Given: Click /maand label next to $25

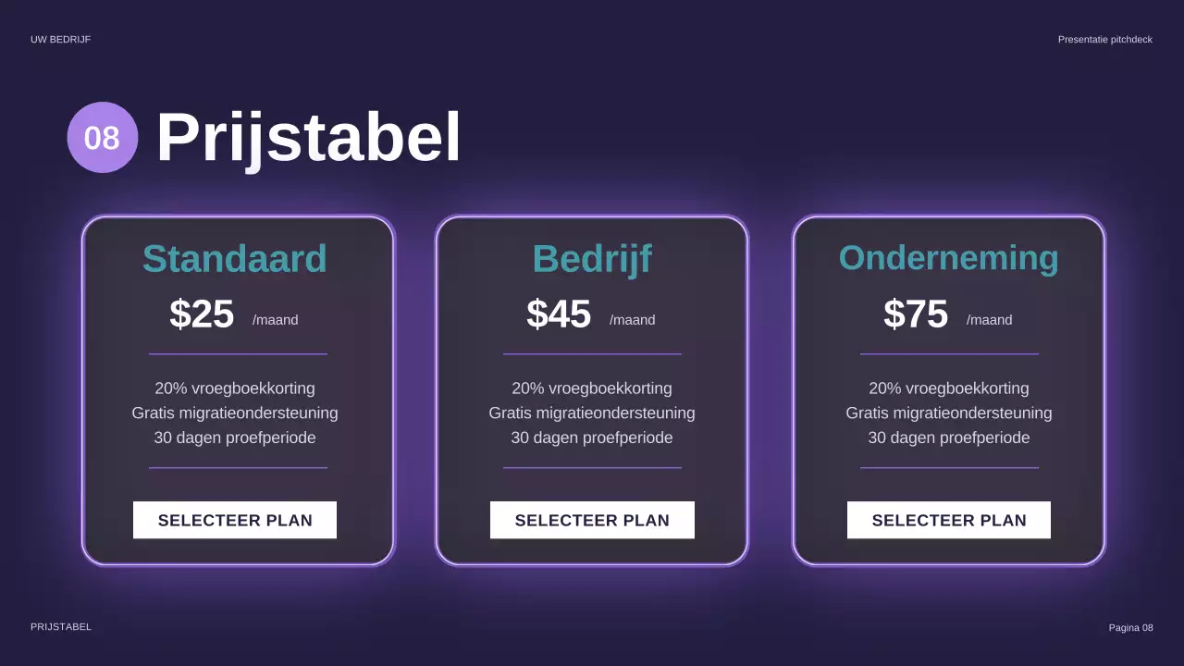Looking at the screenshot, I should point(276,320).
